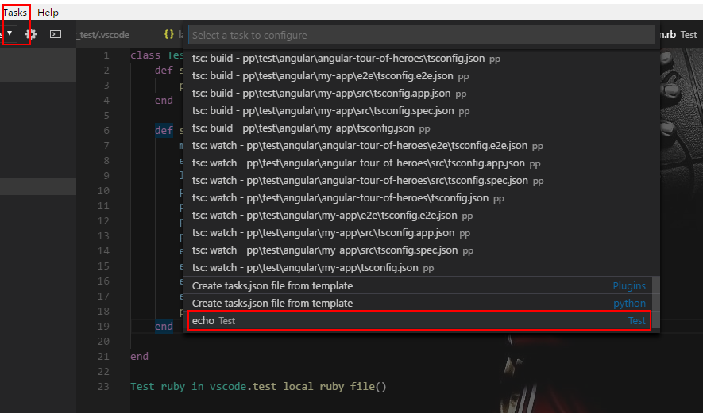Click the task list scrollbar
The width and height of the screenshot is (703, 413).
(x=655, y=302)
